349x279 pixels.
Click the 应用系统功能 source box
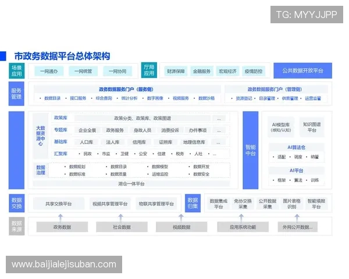[x=243, y=227]
